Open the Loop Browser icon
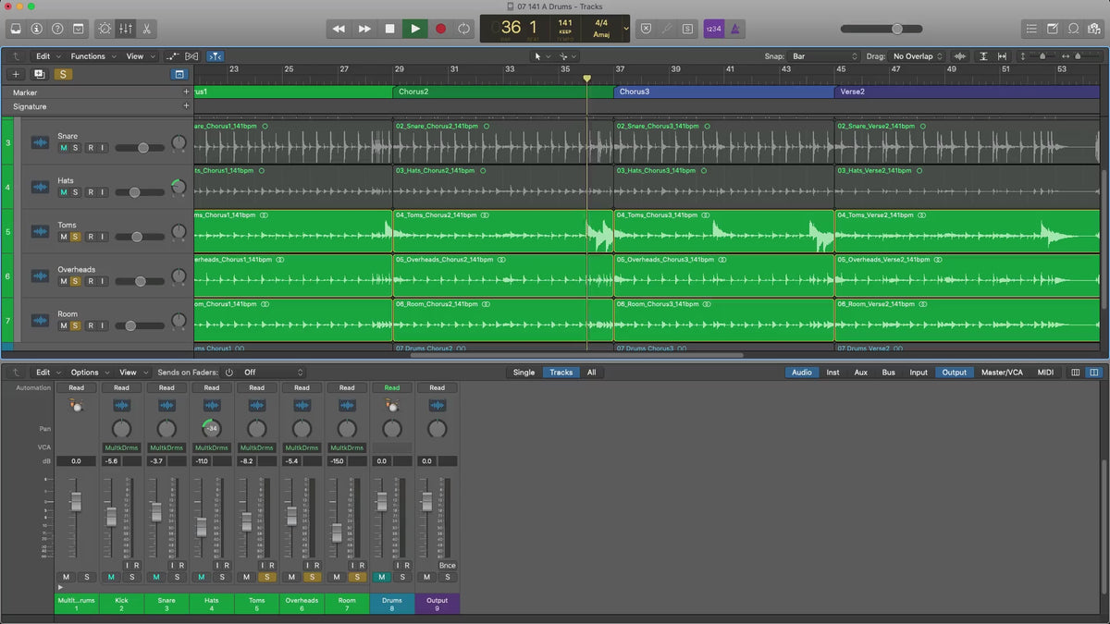 pos(1074,29)
